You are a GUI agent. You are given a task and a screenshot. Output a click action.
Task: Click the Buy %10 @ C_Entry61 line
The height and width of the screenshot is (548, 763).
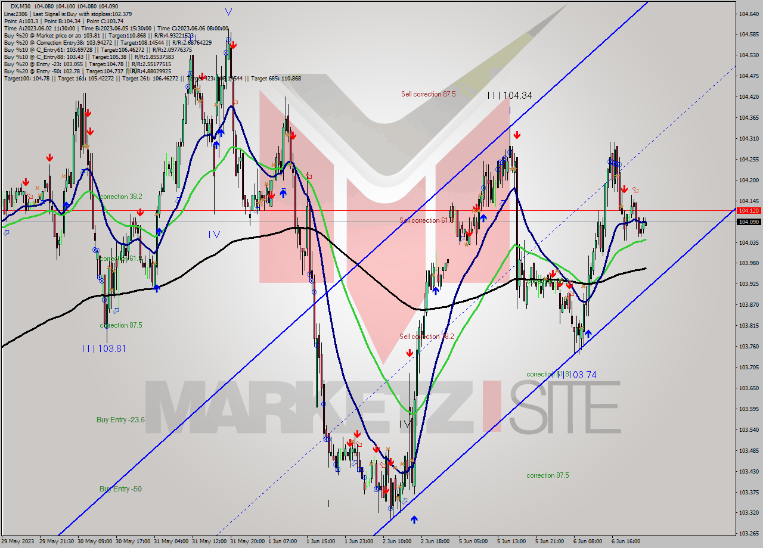[x=98, y=49]
